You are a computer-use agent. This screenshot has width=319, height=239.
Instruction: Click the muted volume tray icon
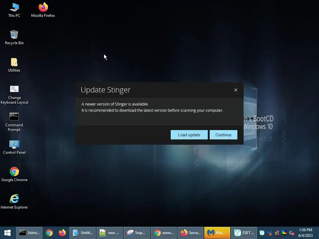tap(292, 233)
